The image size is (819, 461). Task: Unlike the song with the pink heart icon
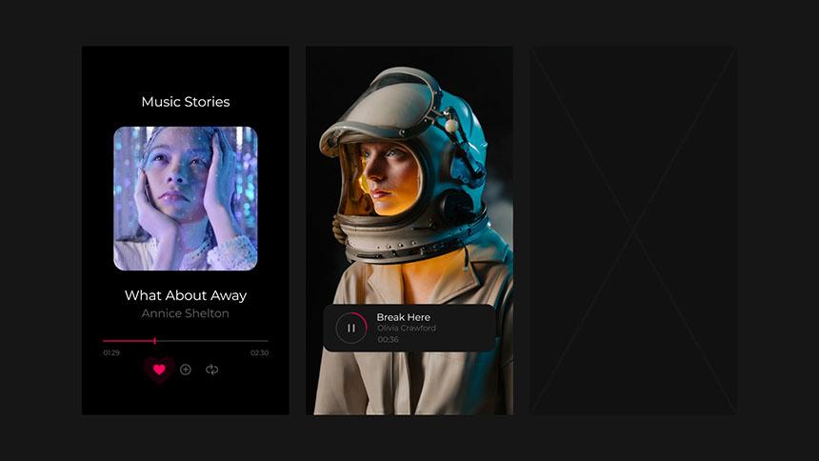coord(159,370)
